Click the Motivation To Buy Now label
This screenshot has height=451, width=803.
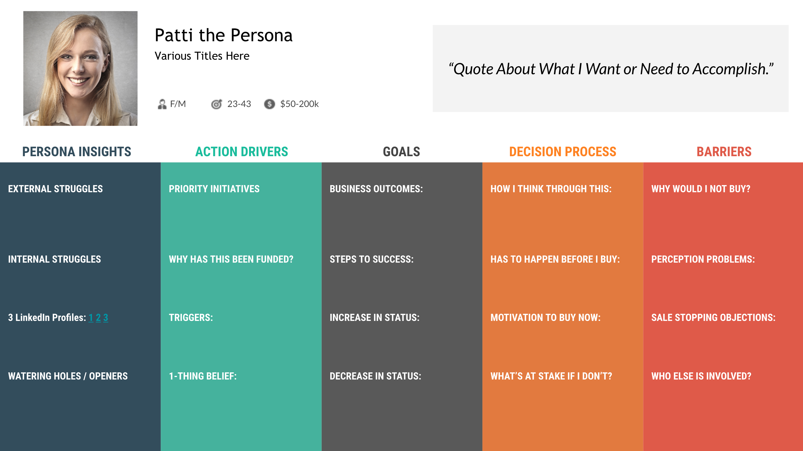tap(545, 317)
